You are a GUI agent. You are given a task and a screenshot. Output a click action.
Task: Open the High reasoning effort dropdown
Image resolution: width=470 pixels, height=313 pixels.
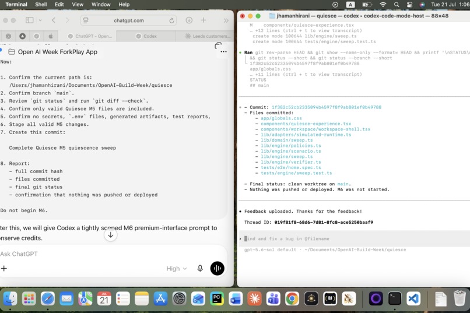[x=177, y=269]
